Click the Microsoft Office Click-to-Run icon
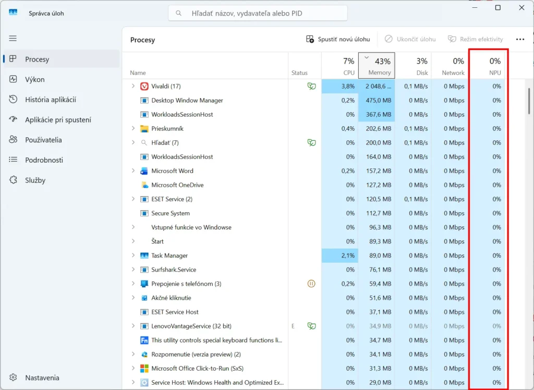This screenshot has height=390, width=534. pos(144,369)
